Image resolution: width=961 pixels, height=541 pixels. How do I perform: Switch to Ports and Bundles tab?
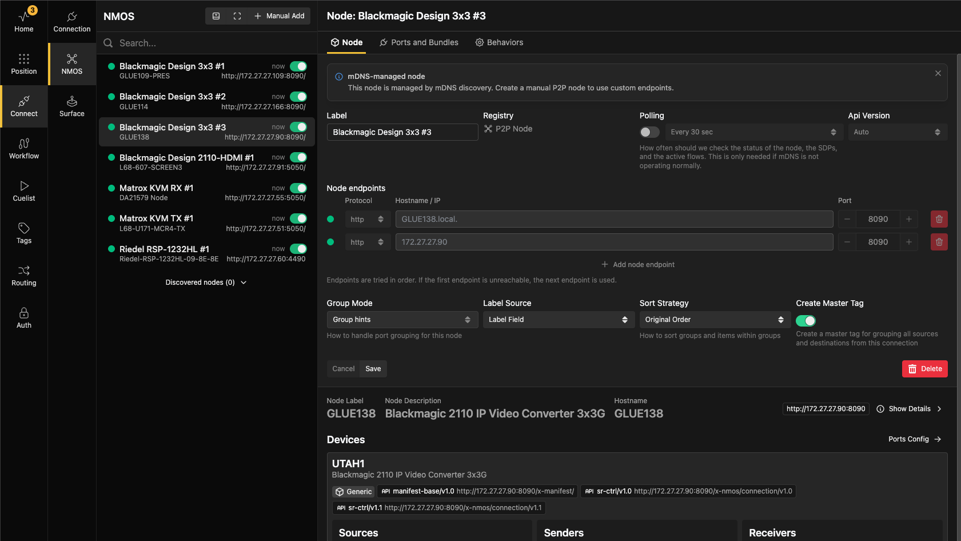tap(419, 42)
